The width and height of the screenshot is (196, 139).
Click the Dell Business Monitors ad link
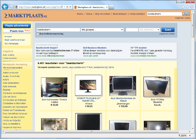(95, 48)
